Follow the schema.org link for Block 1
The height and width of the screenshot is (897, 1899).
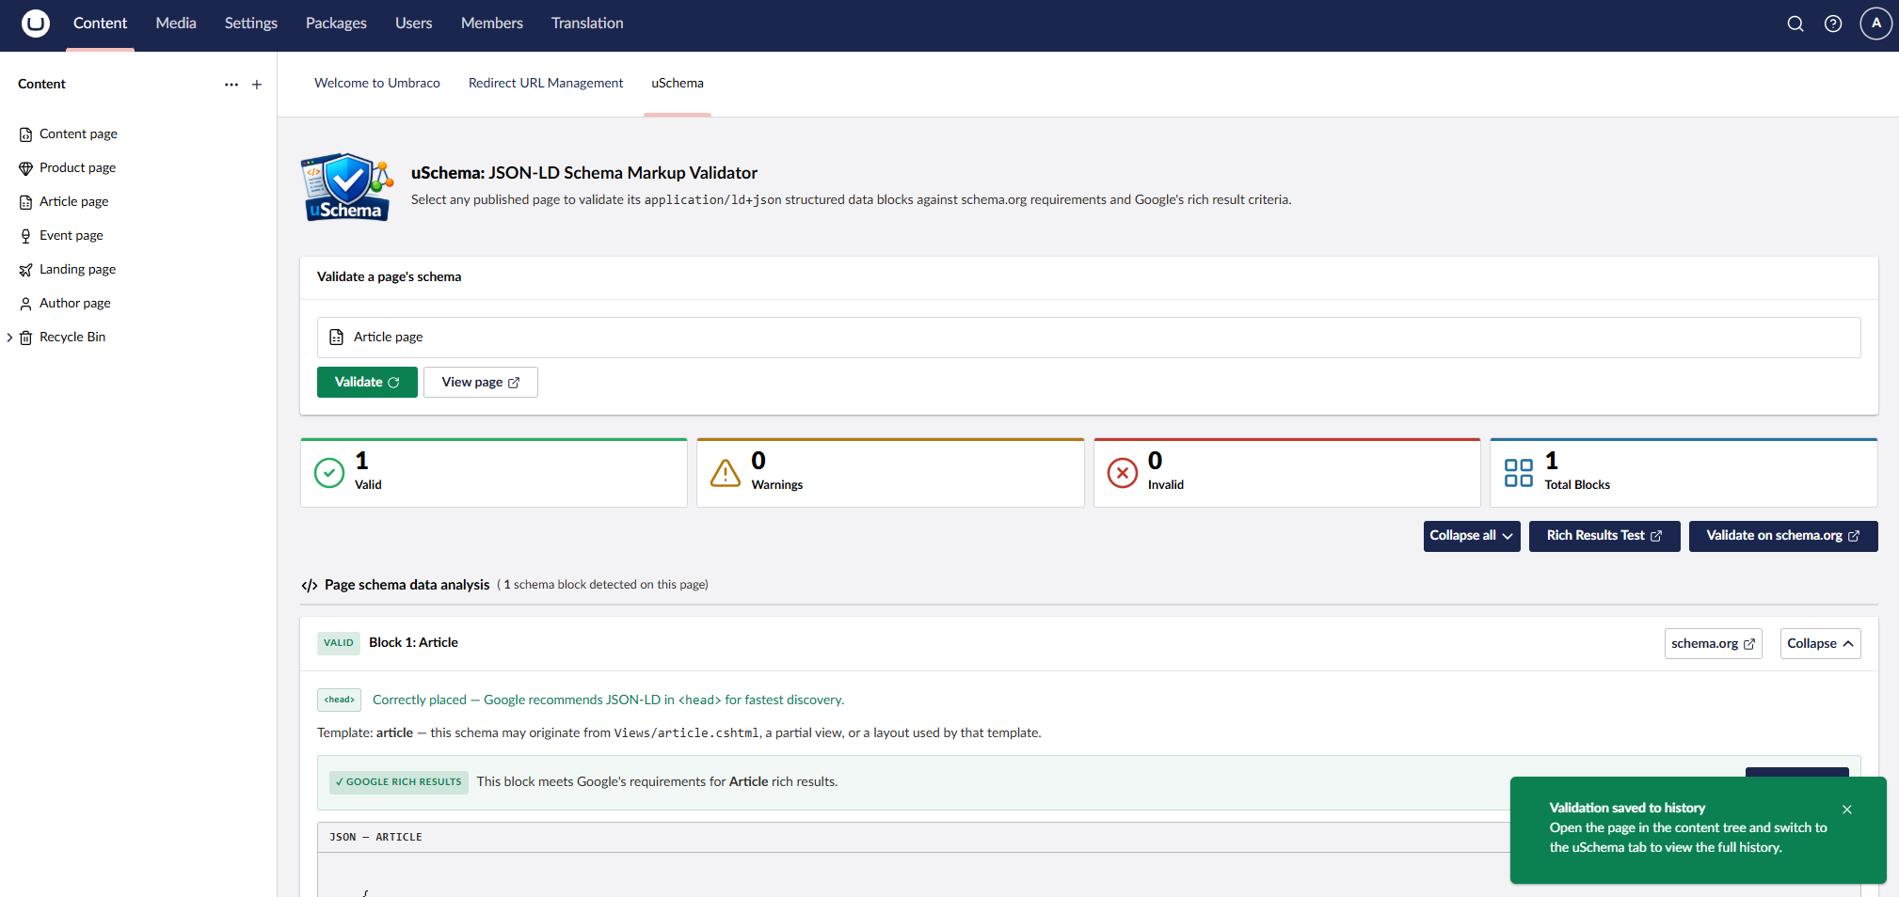click(x=1712, y=643)
